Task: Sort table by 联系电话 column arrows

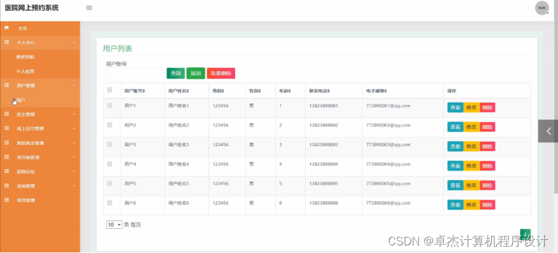Action: click(329, 92)
